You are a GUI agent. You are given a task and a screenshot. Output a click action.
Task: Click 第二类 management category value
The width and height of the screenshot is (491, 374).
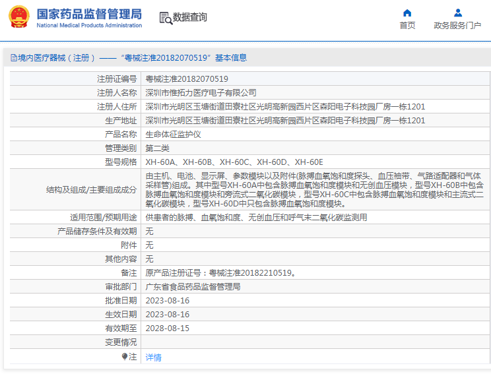pos(157,148)
